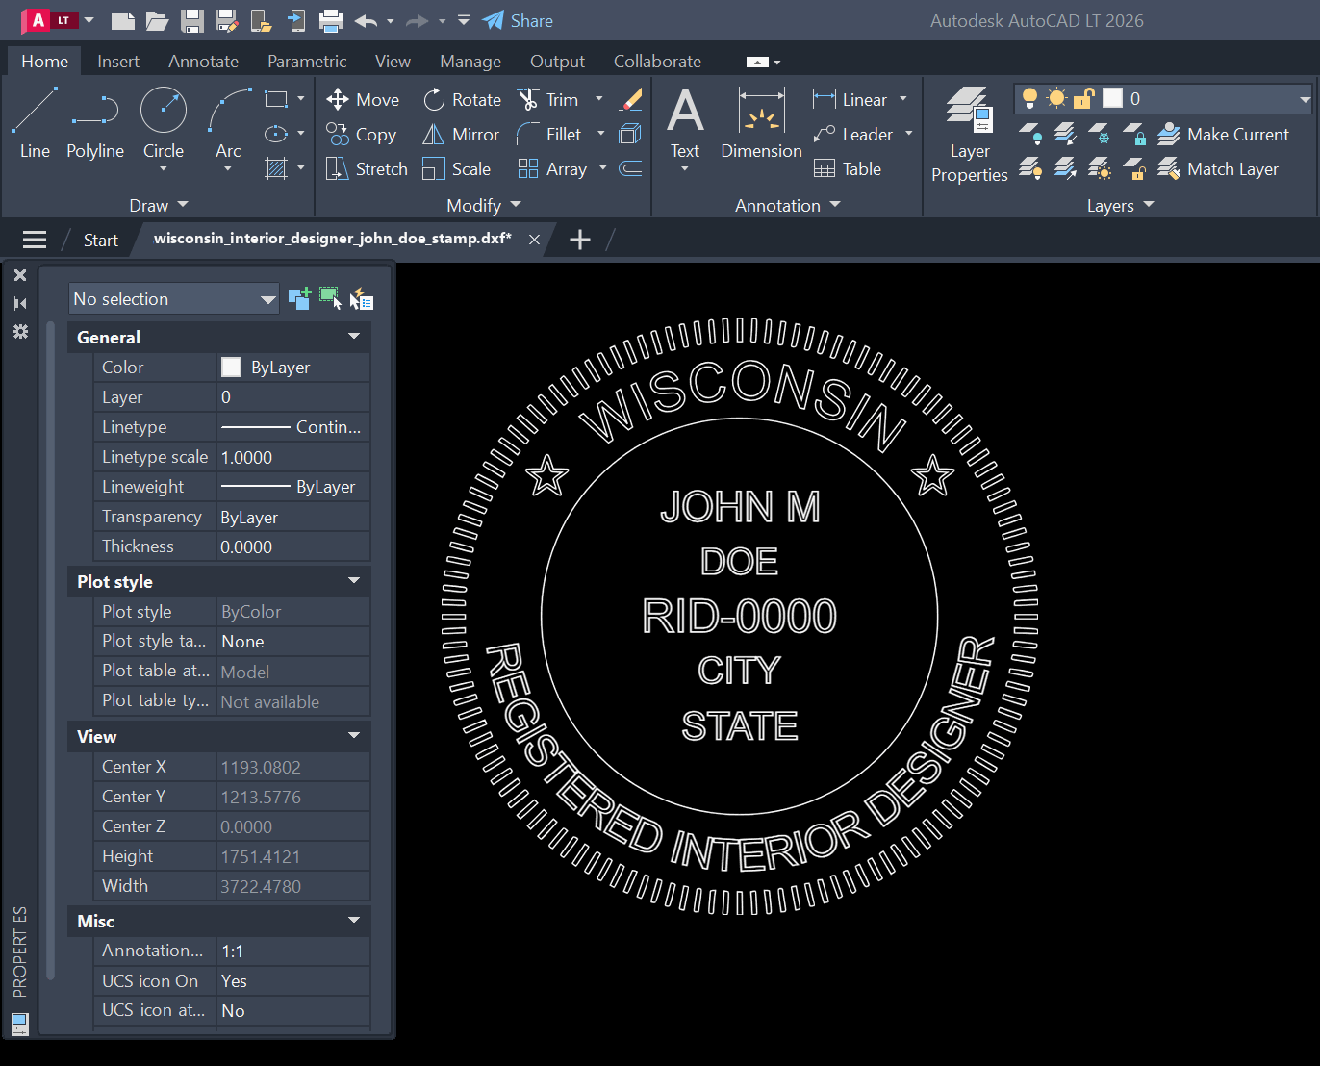Use the Trim tool
Screen dimensions: 1320x1066
point(548,100)
